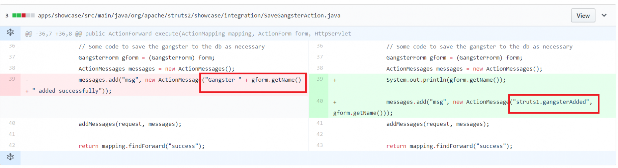Select deleted line number 39 in old file

point(12,79)
